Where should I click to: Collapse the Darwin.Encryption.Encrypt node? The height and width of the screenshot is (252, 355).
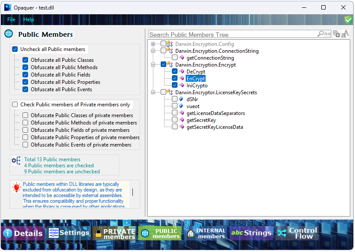pyautogui.click(x=153, y=64)
